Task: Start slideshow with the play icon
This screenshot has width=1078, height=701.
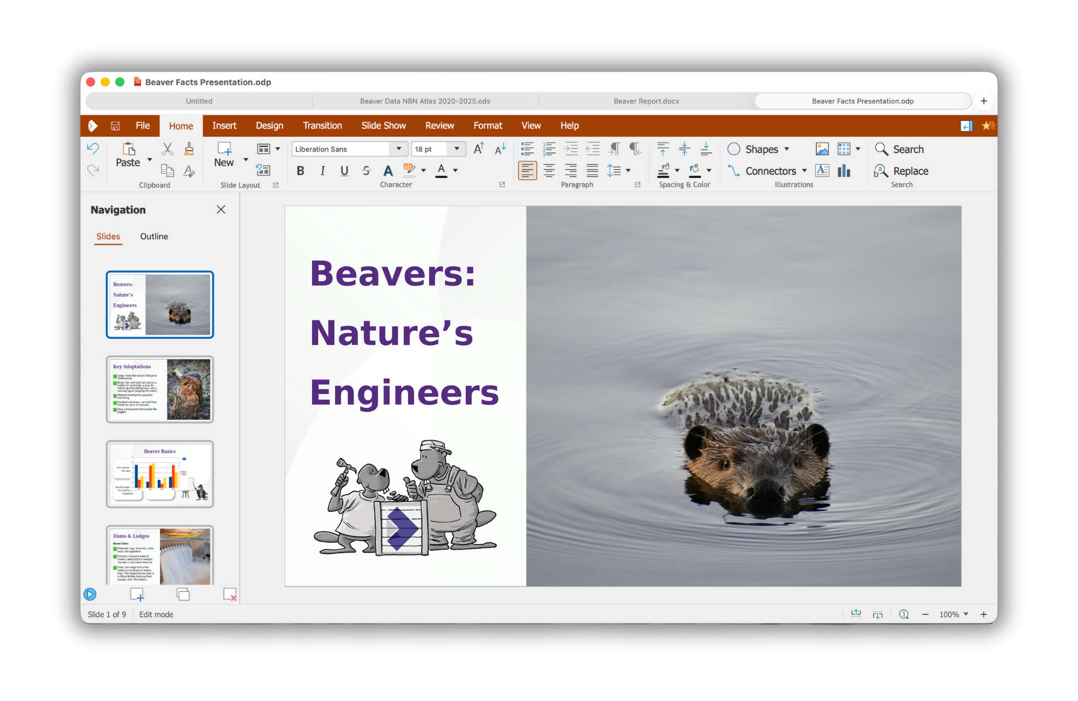Action: click(90, 594)
